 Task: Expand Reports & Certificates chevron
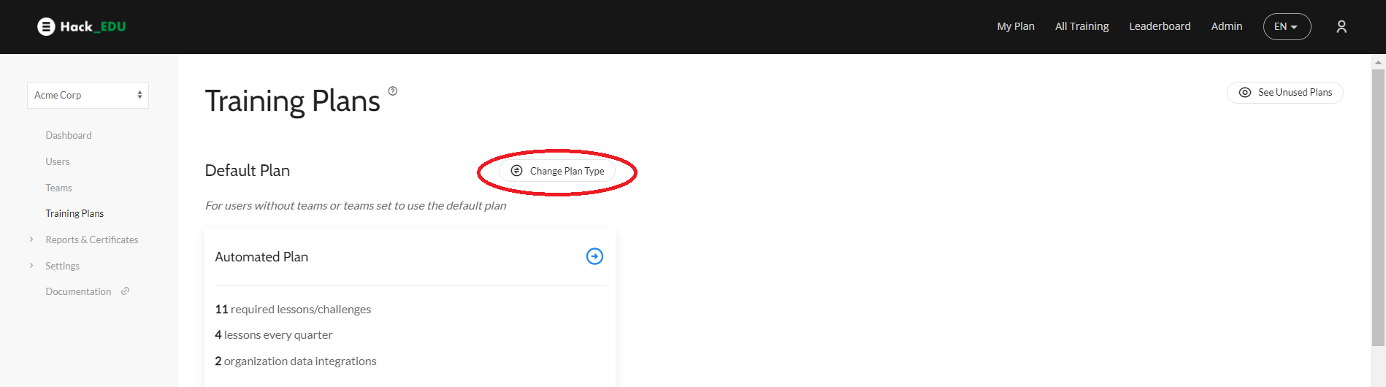coord(31,240)
